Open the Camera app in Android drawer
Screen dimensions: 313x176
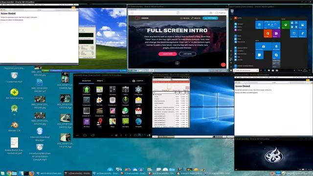pos(125,89)
